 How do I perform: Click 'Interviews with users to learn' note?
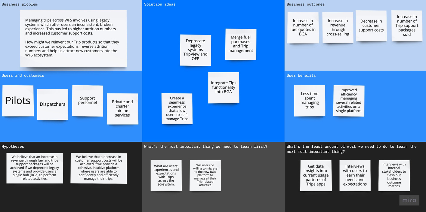tap(355, 176)
